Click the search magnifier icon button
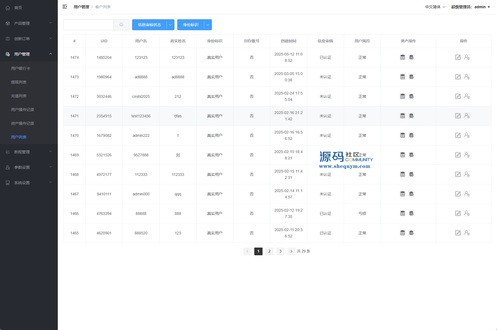The image size is (497, 330). 121,25
